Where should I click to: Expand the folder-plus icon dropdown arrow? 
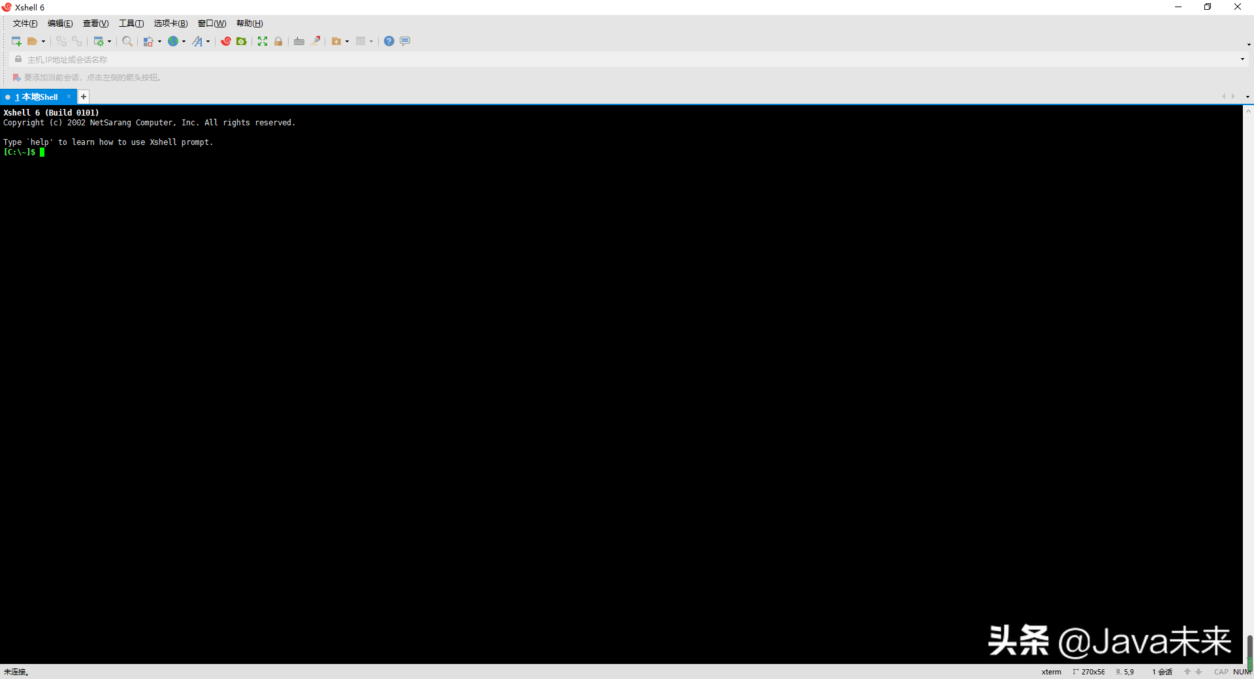pyautogui.click(x=347, y=41)
